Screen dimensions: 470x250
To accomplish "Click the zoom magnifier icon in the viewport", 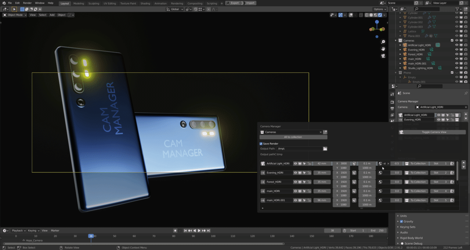I will pos(383,42).
